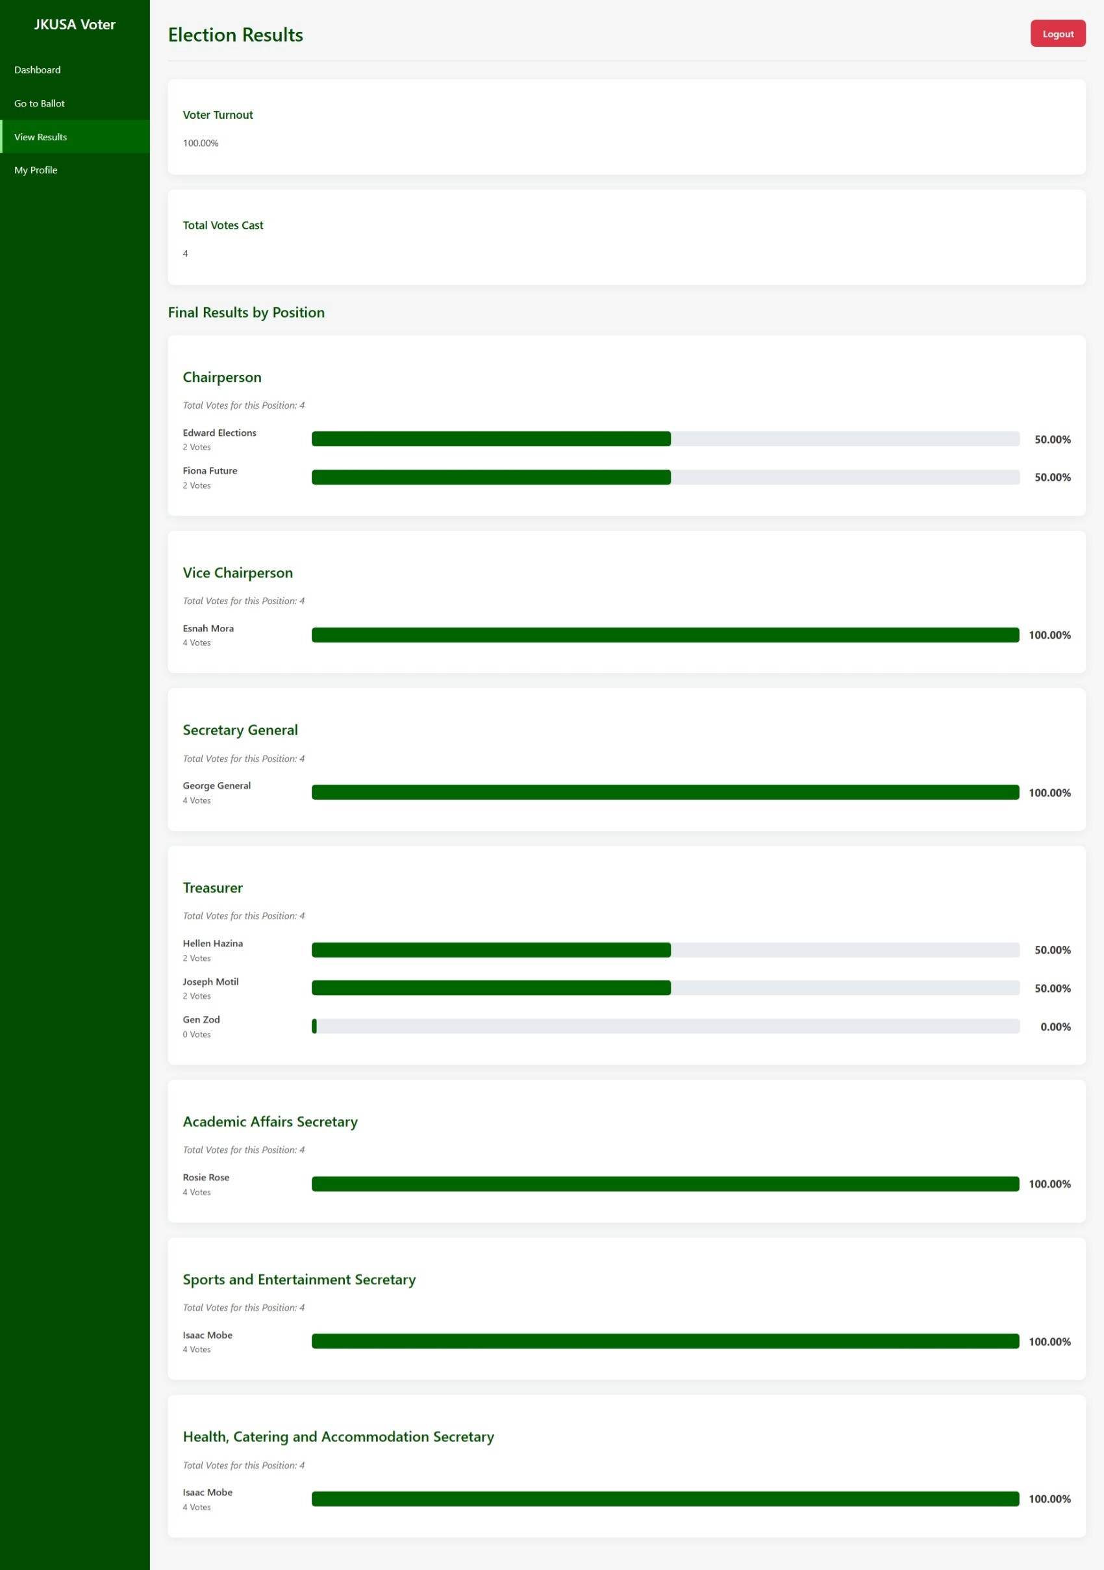The width and height of the screenshot is (1104, 1570).
Task: Click Gen Zod's empty progress bar
Action: coord(665,1026)
